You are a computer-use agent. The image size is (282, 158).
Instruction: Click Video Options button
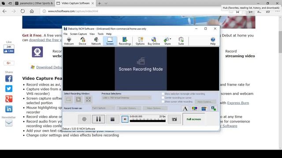tap(155, 108)
